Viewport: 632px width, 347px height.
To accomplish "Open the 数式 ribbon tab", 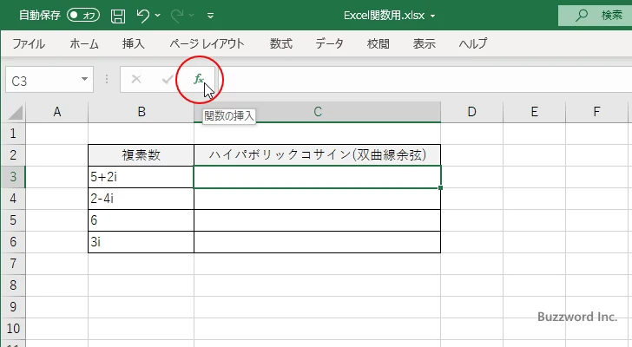I will 280,43.
